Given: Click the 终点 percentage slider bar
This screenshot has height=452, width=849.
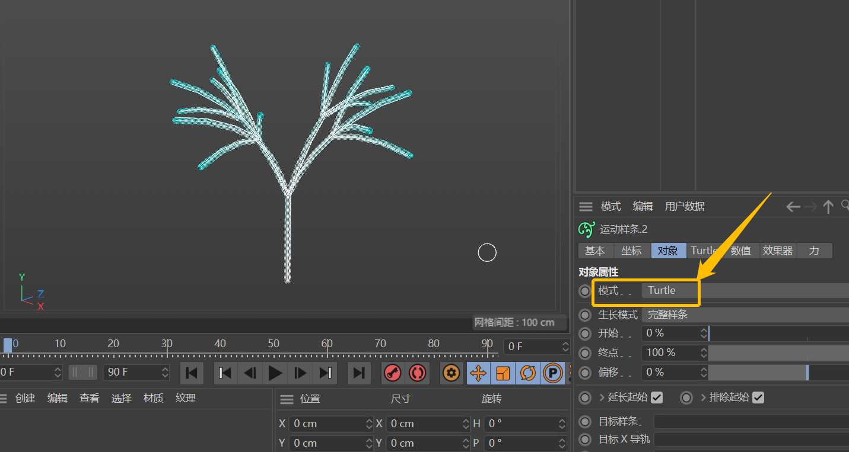Looking at the screenshot, I should pos(777,353).
